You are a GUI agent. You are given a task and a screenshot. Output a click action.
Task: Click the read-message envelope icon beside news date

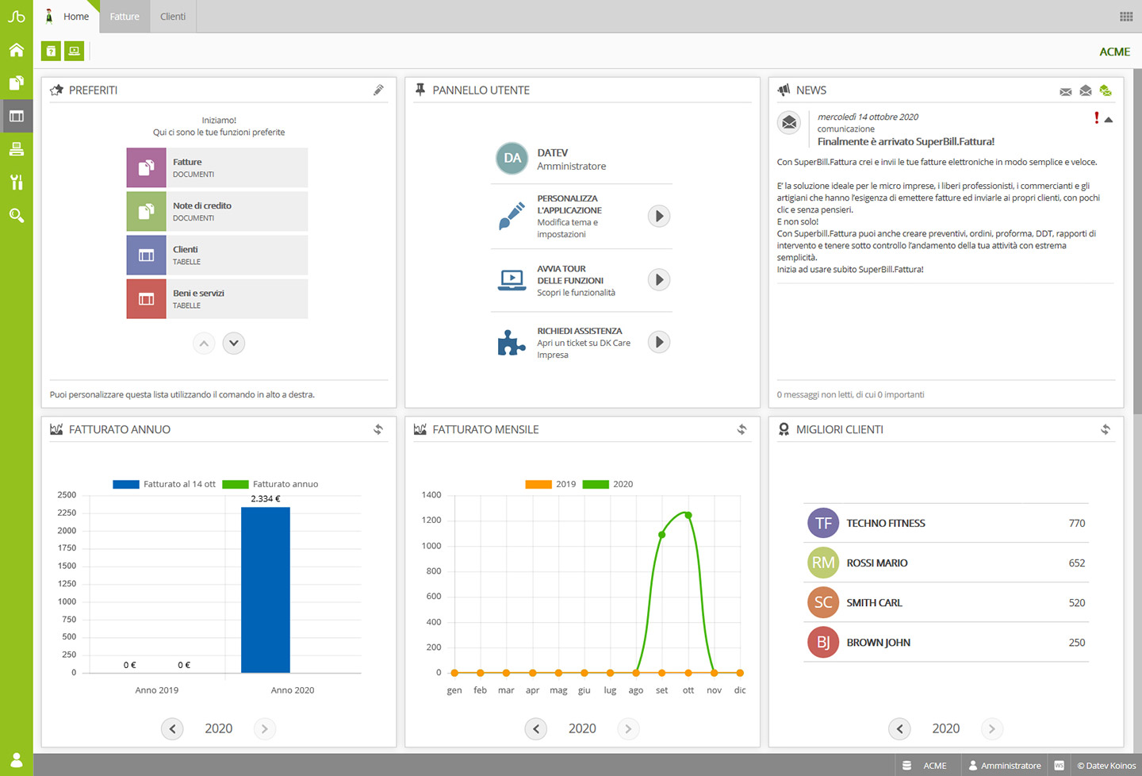[x=789, y=123]
